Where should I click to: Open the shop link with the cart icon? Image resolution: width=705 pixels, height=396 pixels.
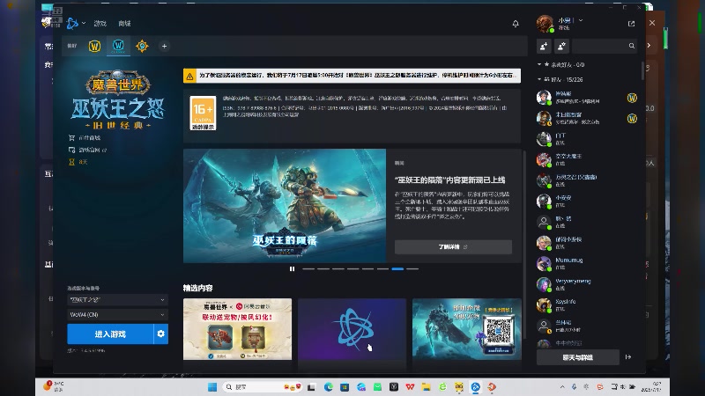tap(85, 138)
